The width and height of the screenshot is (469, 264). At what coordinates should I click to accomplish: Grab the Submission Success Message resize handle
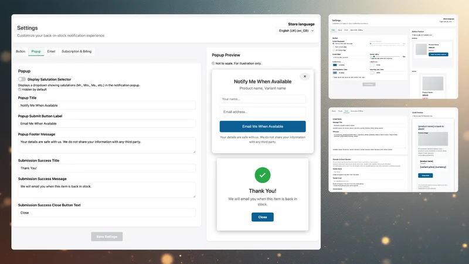194,196
